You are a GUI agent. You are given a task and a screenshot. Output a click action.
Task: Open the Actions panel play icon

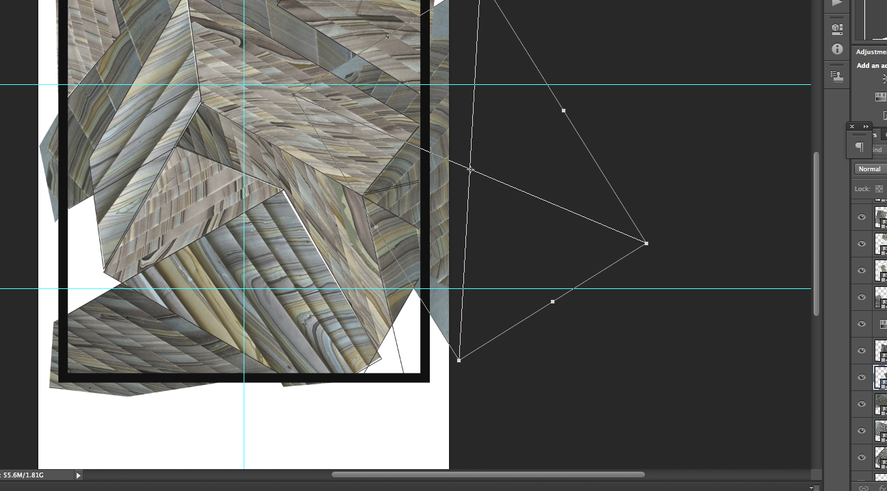pyautogui.click(x=836, y=3)
